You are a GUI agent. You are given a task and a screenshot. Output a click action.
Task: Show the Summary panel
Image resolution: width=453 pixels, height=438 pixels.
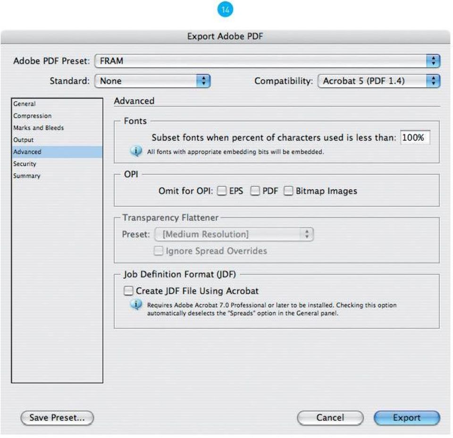tap(57, 176)
